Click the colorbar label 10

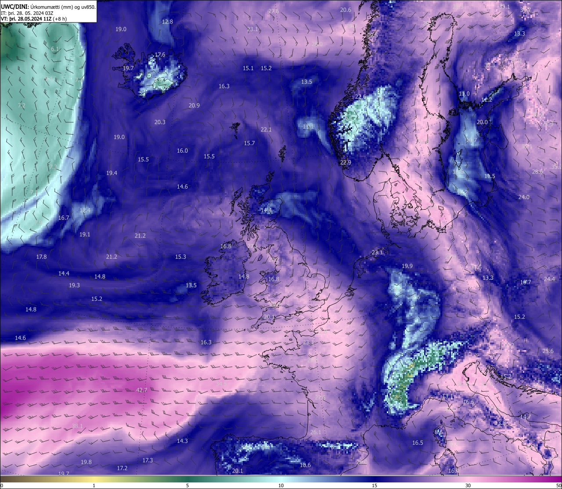(281, 485)
